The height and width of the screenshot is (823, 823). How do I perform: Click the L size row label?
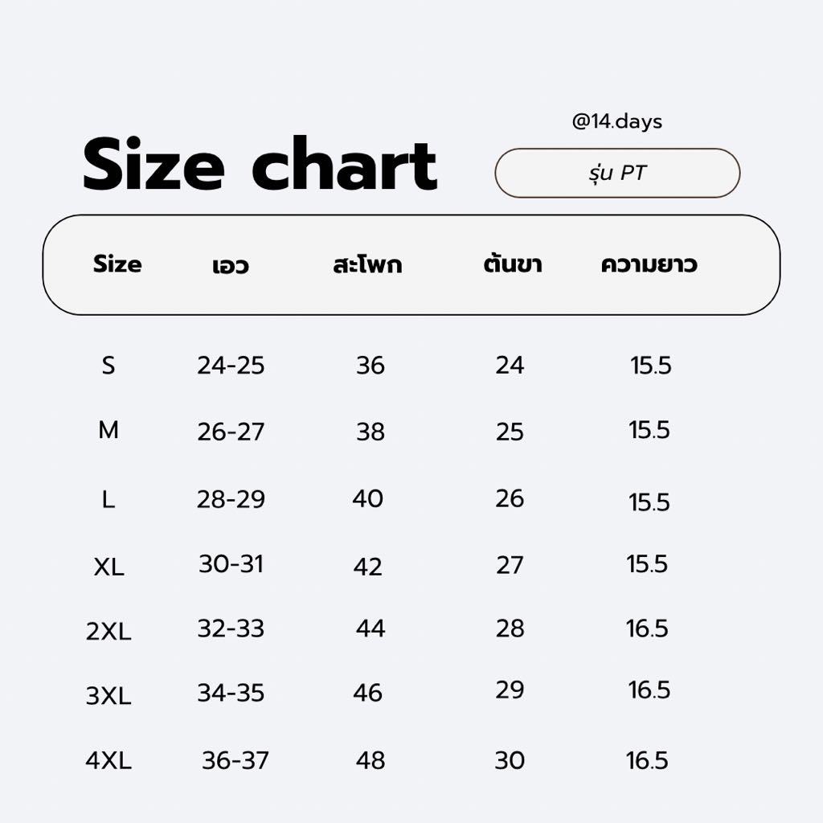coord(109,500)
